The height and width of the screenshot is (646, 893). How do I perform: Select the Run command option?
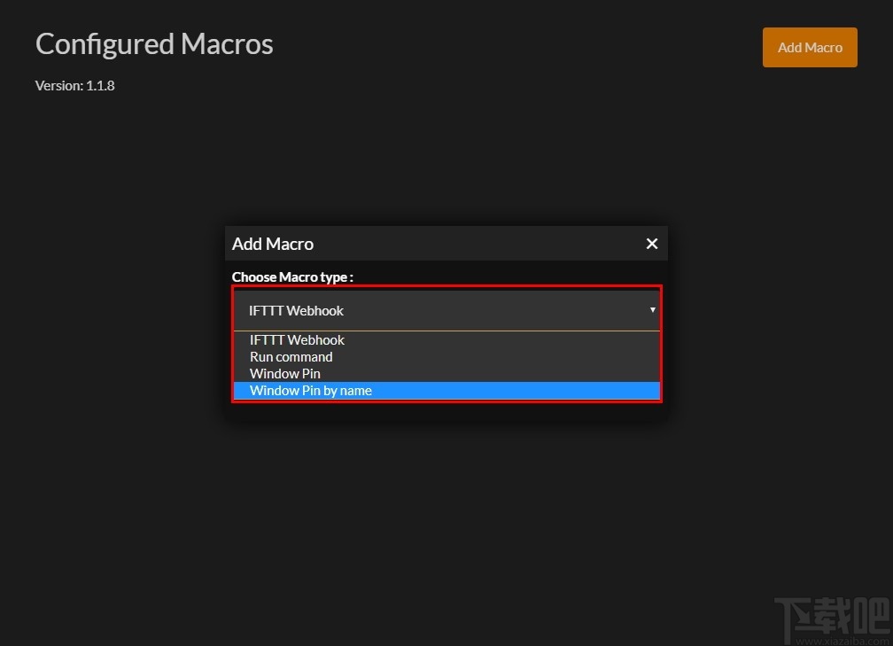pyautogui.click(x=291, y=357)
